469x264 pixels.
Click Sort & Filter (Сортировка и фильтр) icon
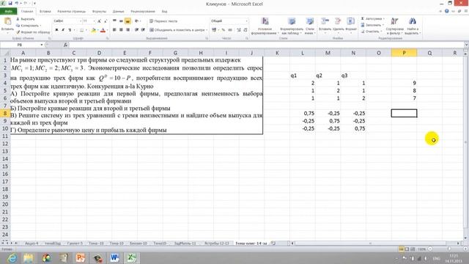pyautogui.click(x=394, y=21)
